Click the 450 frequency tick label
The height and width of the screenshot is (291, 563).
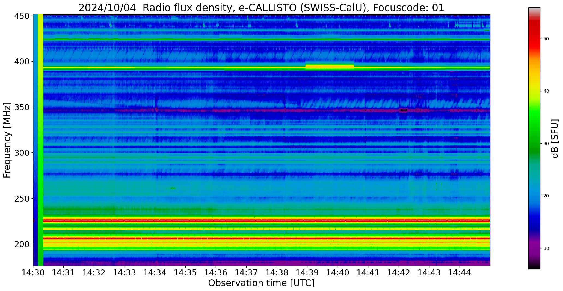point(22,16)
